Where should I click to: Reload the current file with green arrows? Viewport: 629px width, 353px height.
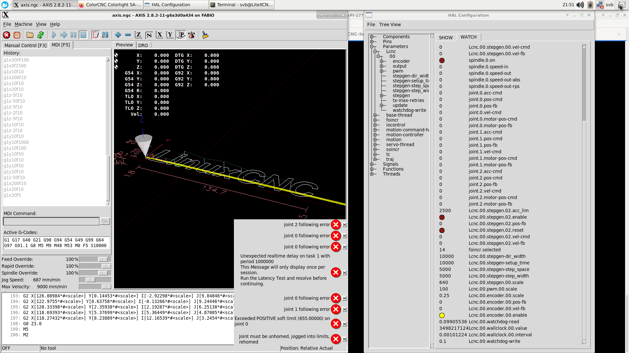coord(41,35)
